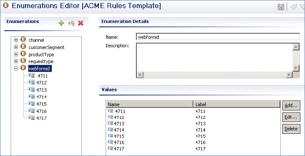Click the Name column header in Values table
This screenshot has height=156, width=305.
pos(150,104)
